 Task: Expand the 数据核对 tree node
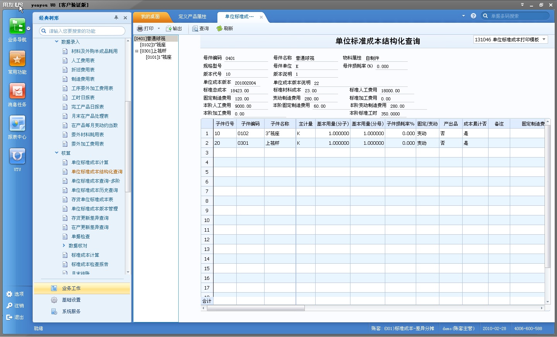tap(64, 246)
